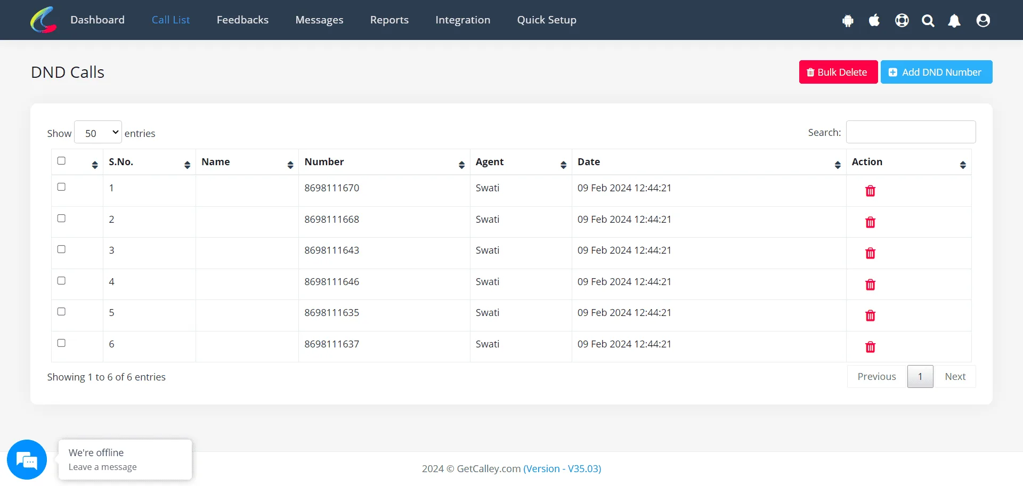The height and width of the screenshot is (486, 1023).
Task: Delete row with number 8698111643
Action: (870, 253)
